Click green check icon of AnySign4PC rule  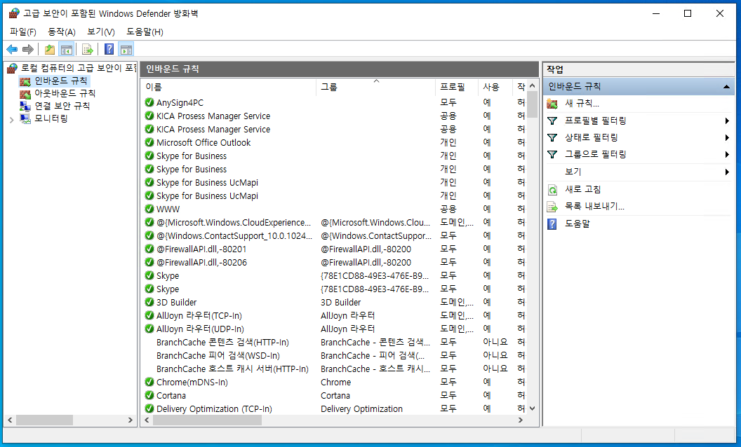click(x=149, y=102)
